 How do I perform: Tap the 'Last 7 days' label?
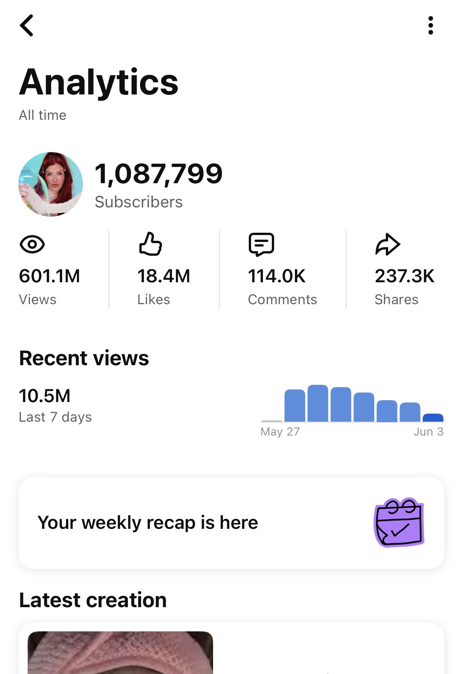(x=55, y=417)
